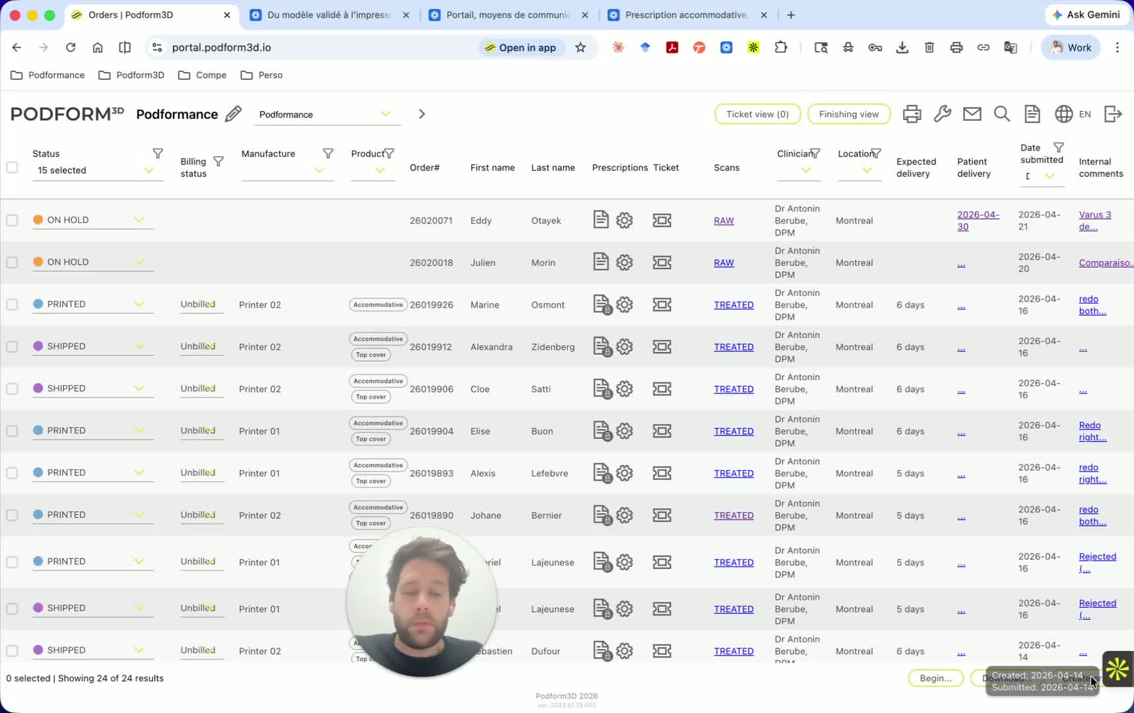
Task: Open prescription document for Julien Morin
Action: coord(601,261)
